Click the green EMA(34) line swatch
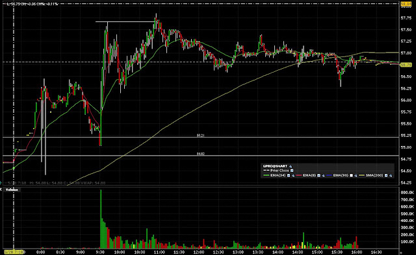This screenshot has height=255, width=416. click(266, 175)
